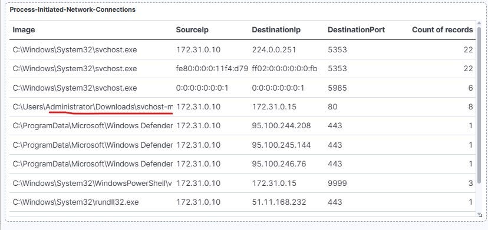The height and width of the screenshot is (230, 488).
Task: Sort by SourceIp column header
Action: coord(192,30)
